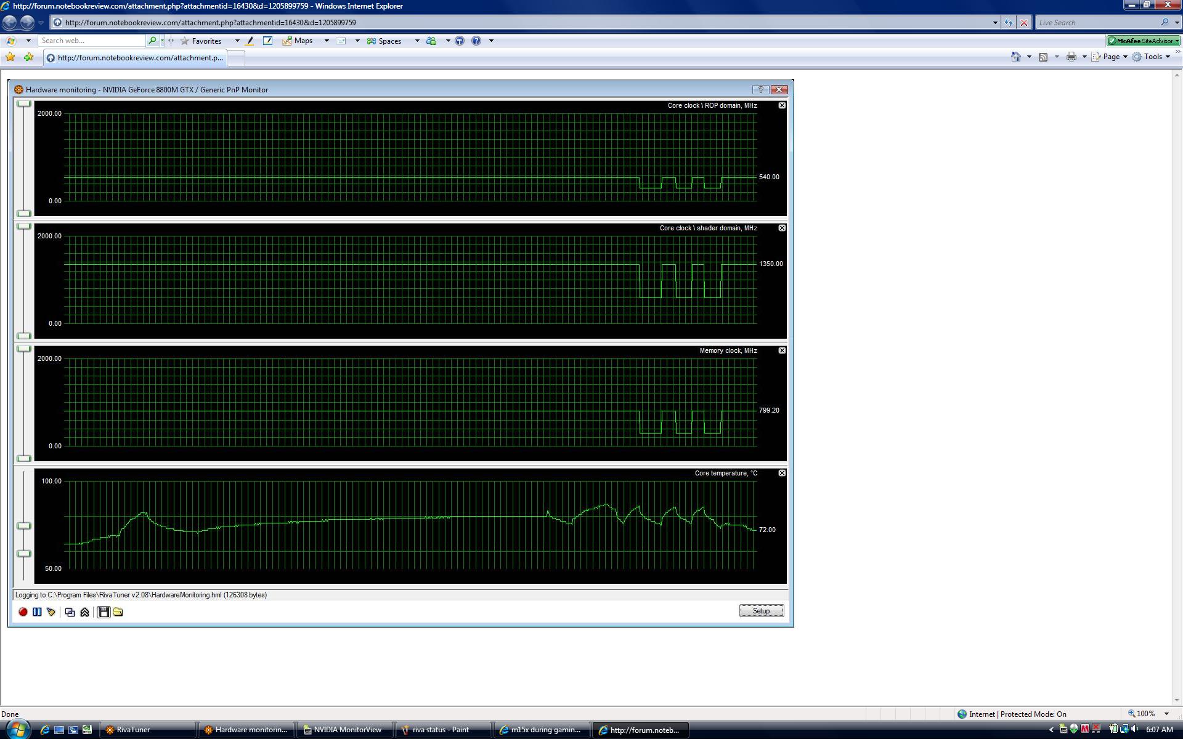Click the overlapping windows icon in RivaTuner toolbar
Image resolution: width=1183 pixels, height=739 pixels.
[70, 612]
